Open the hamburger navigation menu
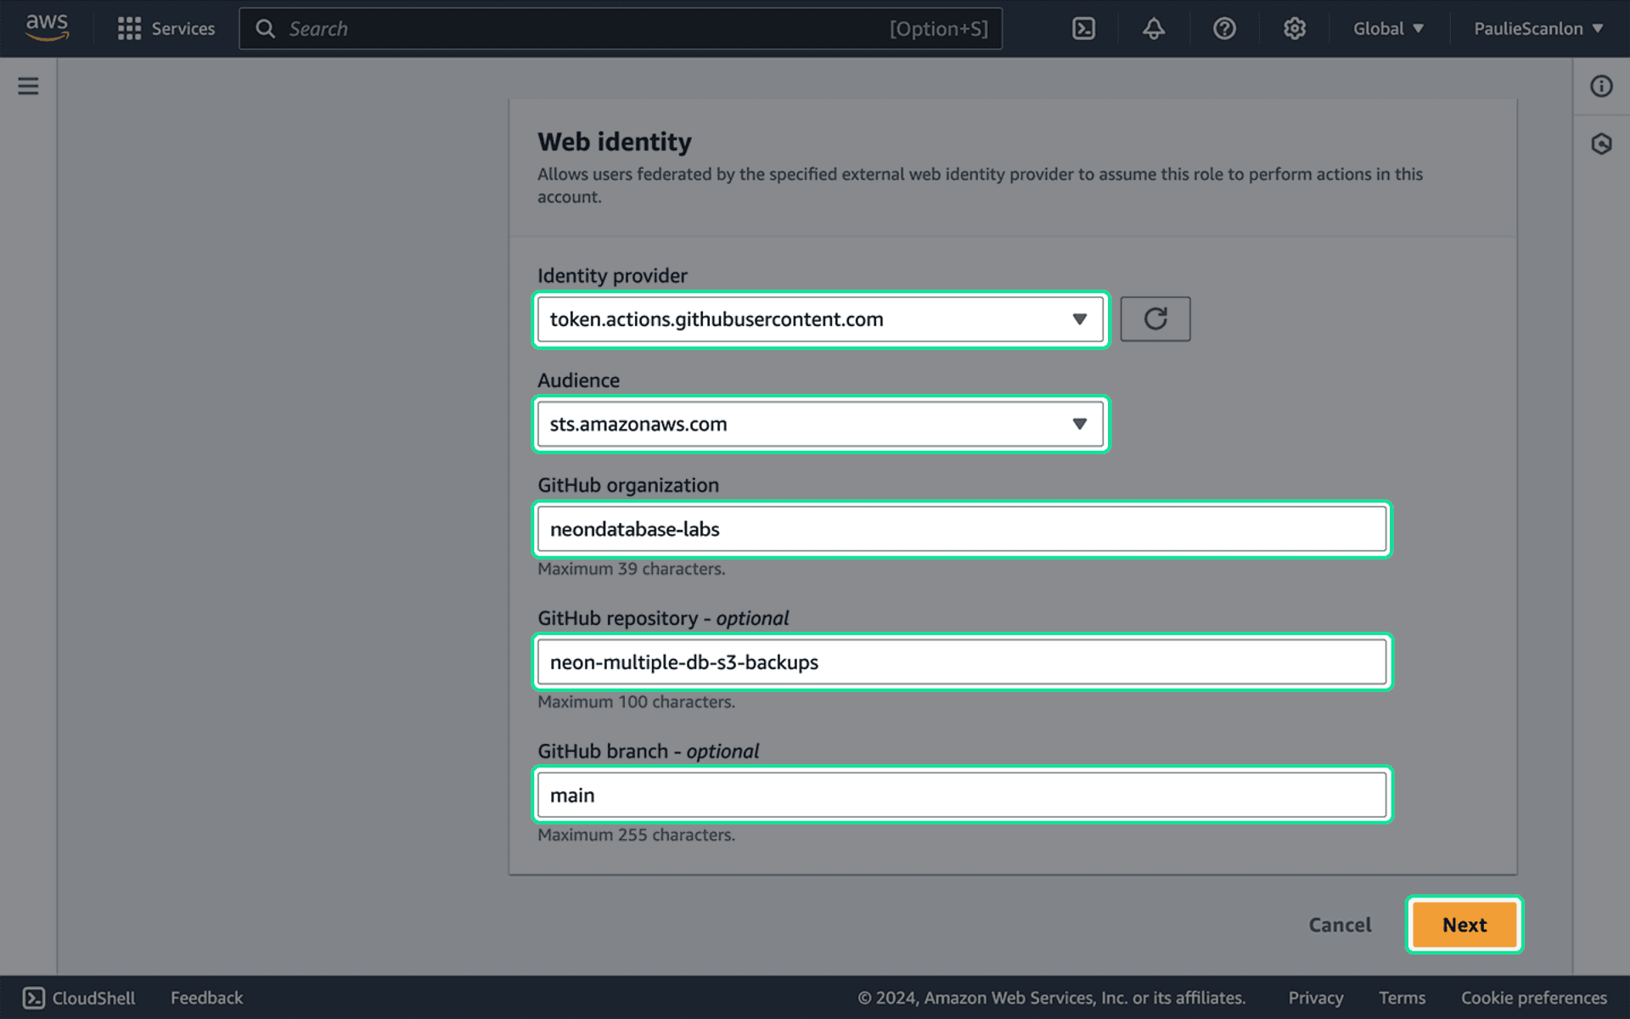The image size is (1630, 1019). pyautogui.click(x=28, y=86)
